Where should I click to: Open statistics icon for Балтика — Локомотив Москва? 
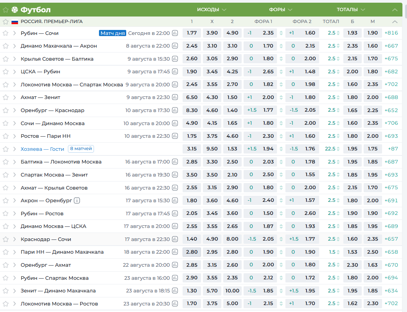(x=175, y=162)
